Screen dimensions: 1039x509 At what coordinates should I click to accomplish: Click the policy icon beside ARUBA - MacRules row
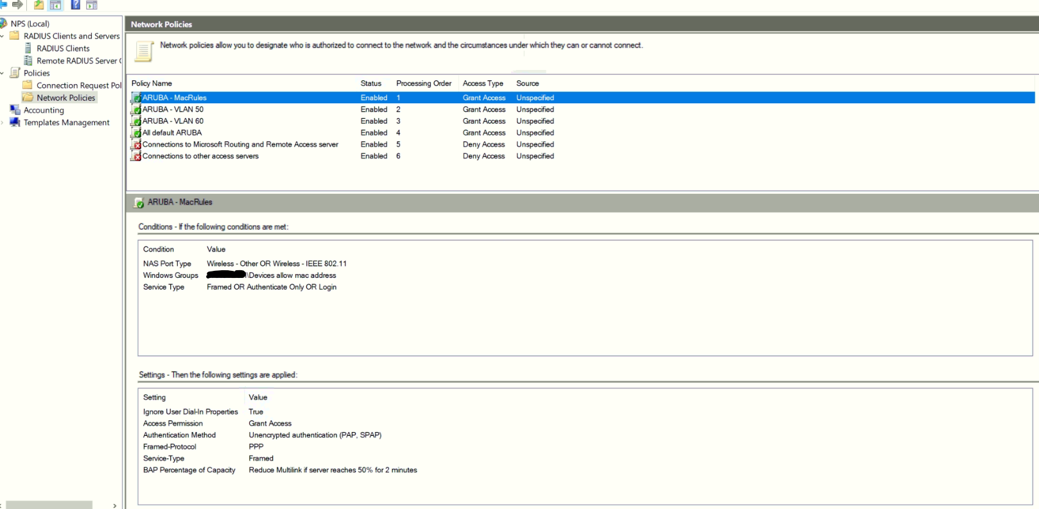click(136, 98)
